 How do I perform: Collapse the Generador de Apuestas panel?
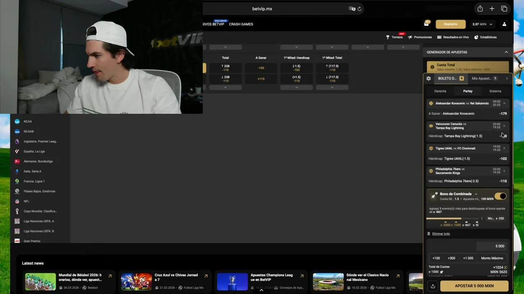pyautogui.click(x=506, y=52)
